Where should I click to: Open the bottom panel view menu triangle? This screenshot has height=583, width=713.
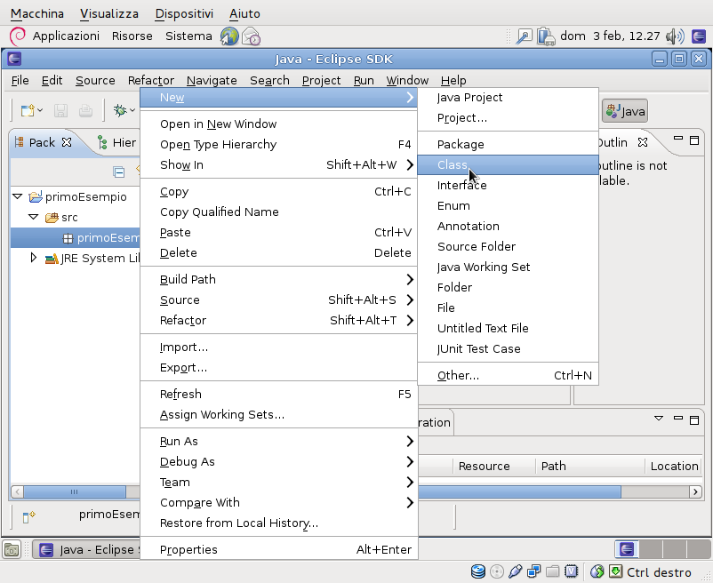659,418
